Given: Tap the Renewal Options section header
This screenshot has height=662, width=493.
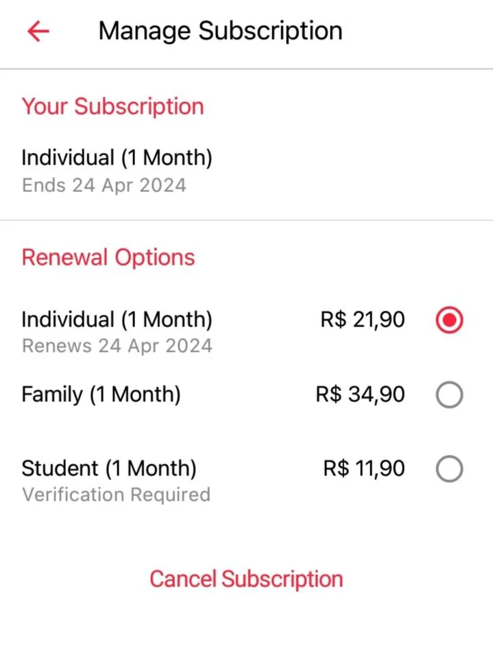Looking at the screenshot, I should click(x=108, y=257).
